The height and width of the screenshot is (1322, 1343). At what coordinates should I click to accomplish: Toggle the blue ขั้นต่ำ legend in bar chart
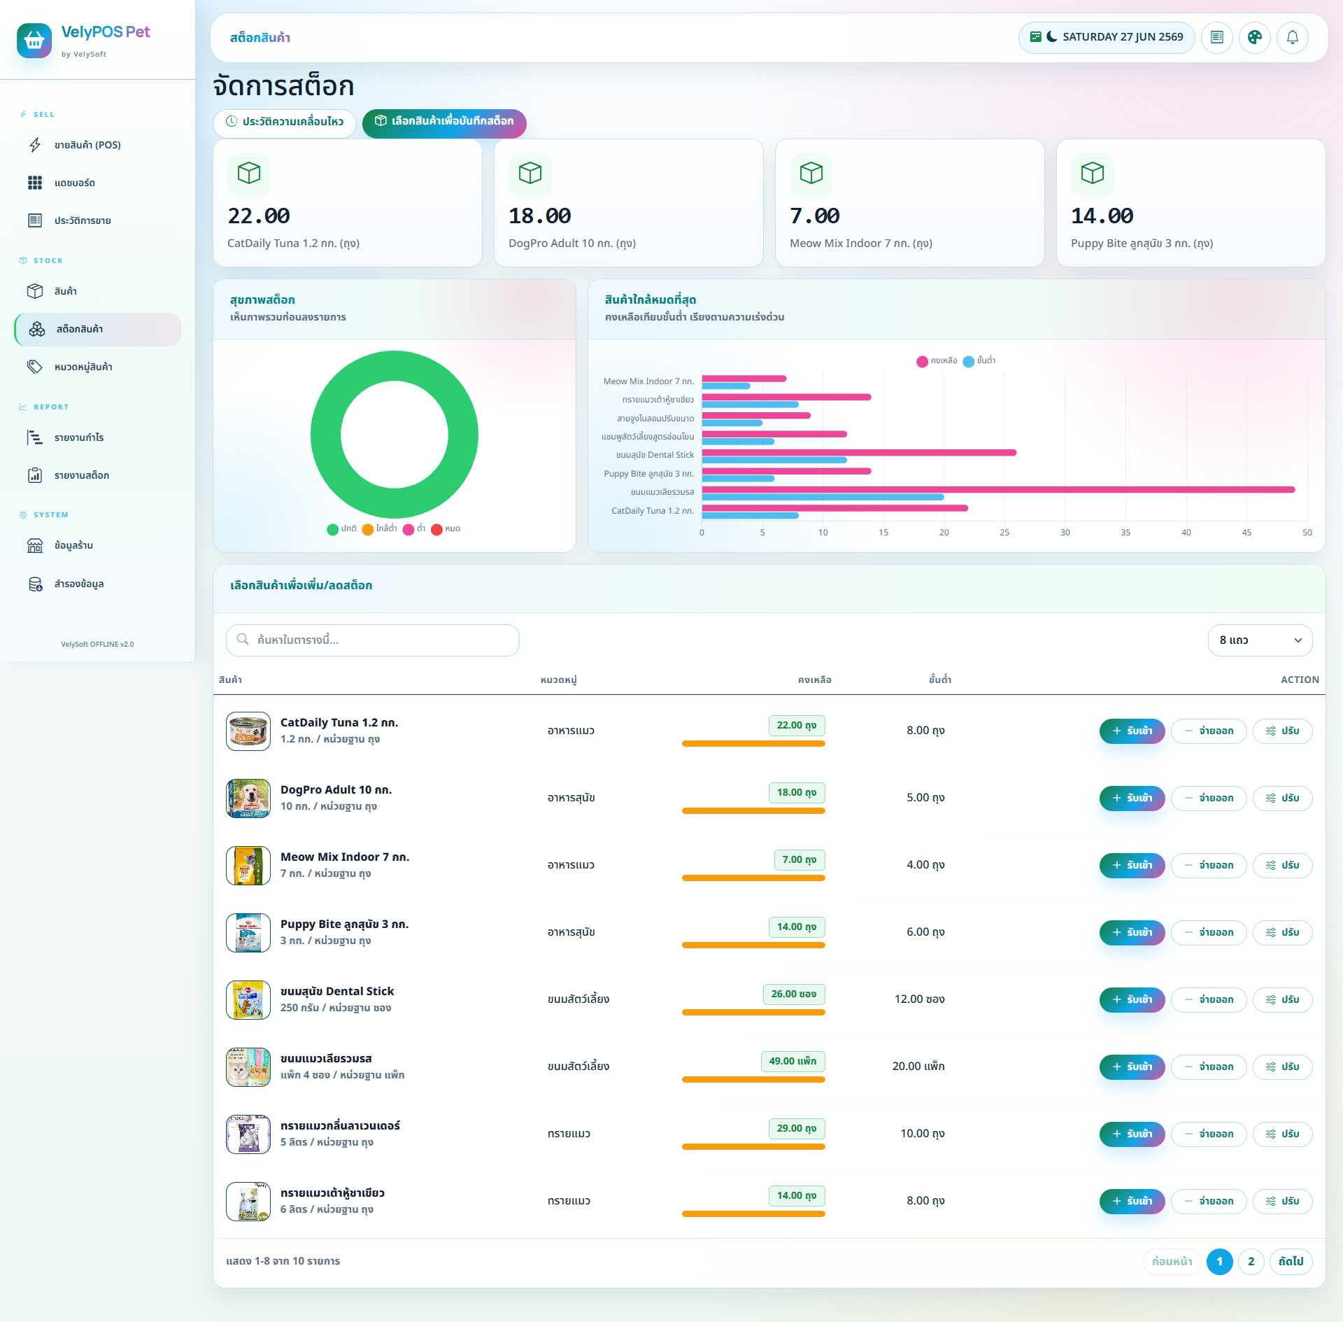[x=979, y=360]
